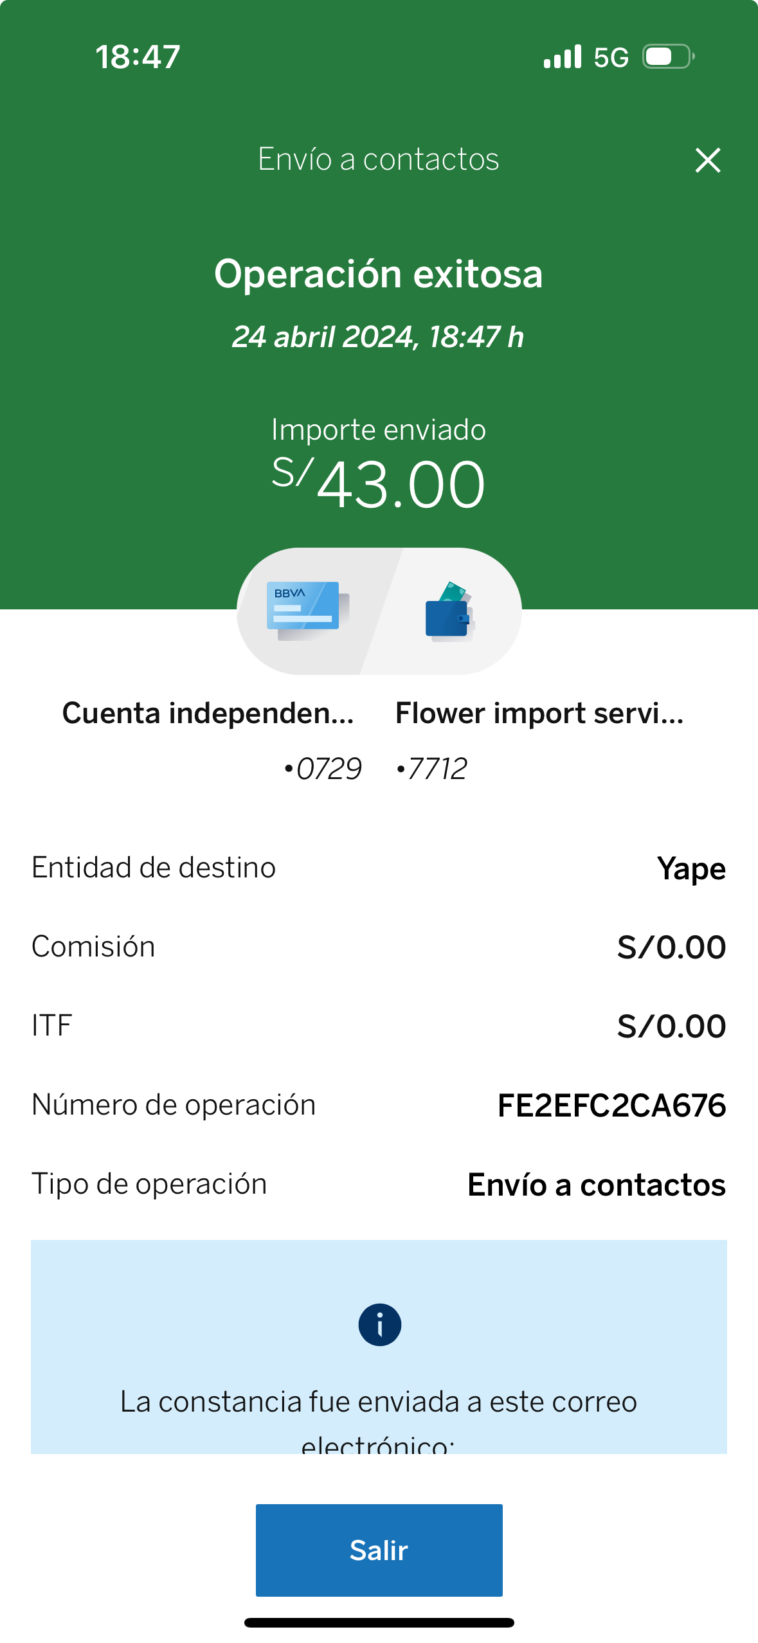
Task: Tap the Yape destination entity value
Action: 691,868
